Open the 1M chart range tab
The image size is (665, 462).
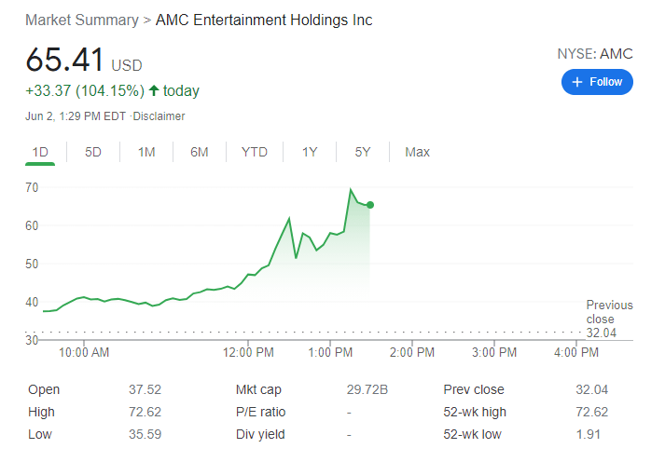(x=146, y=152)
